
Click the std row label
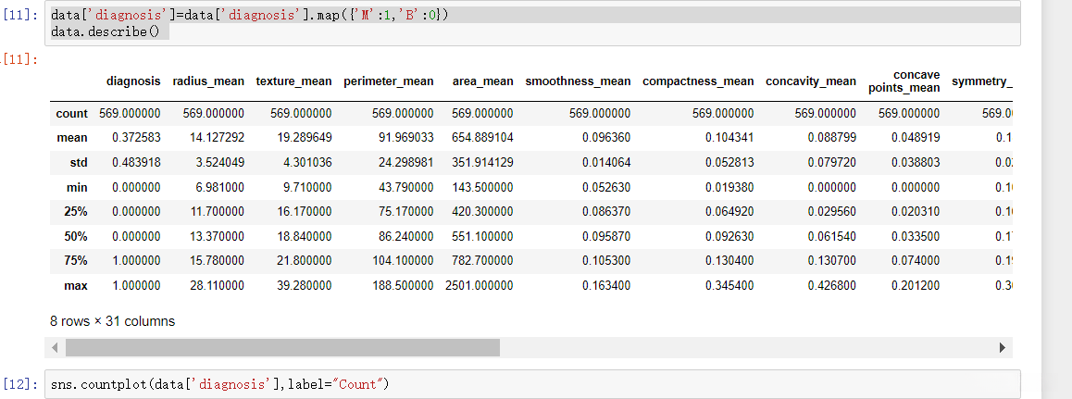tap(79, 163)
